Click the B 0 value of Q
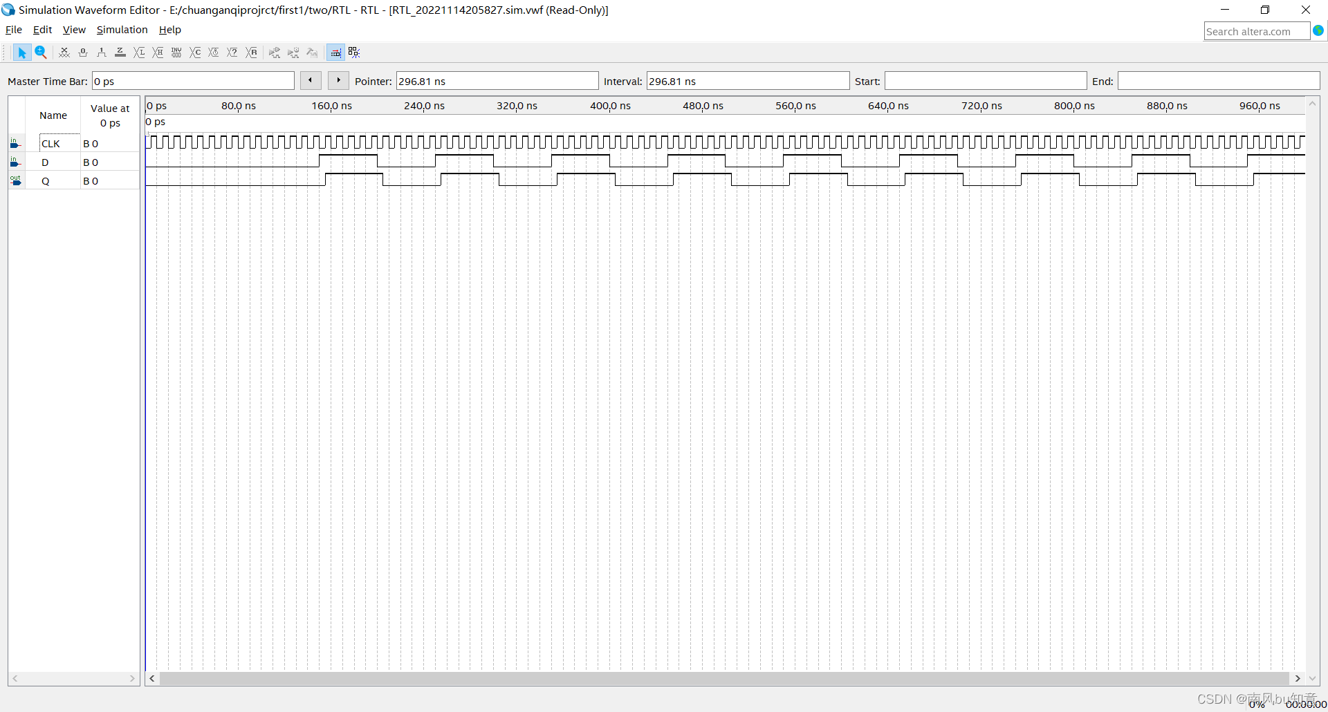The width and height of the screenshot is (1328, 712). click(x=91, y=181)
